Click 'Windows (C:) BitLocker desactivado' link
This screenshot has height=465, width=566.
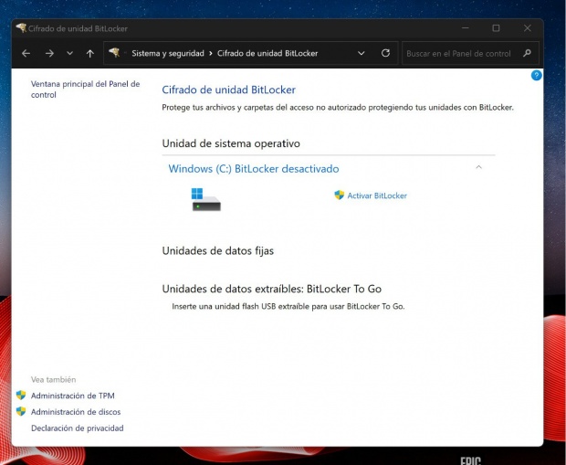[x=254, y=169]
